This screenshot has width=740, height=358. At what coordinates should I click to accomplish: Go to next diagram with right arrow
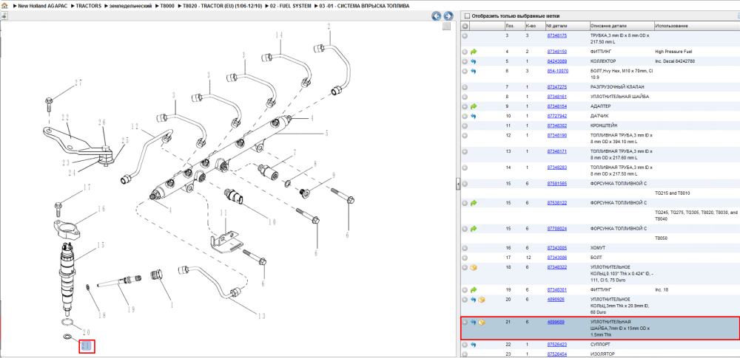[x=448, y=16]
